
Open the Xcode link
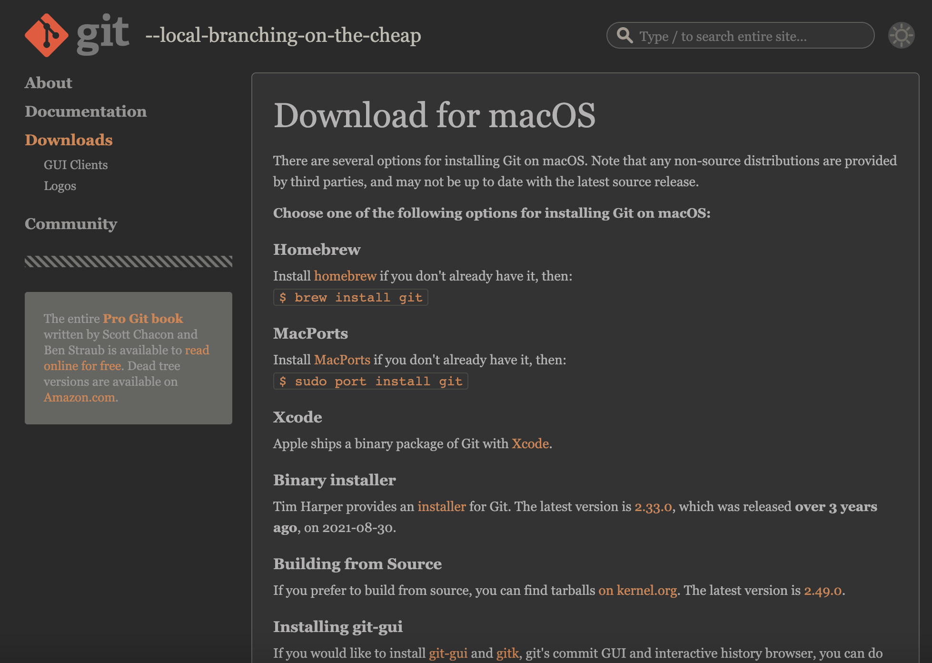[x=530, y=444]
